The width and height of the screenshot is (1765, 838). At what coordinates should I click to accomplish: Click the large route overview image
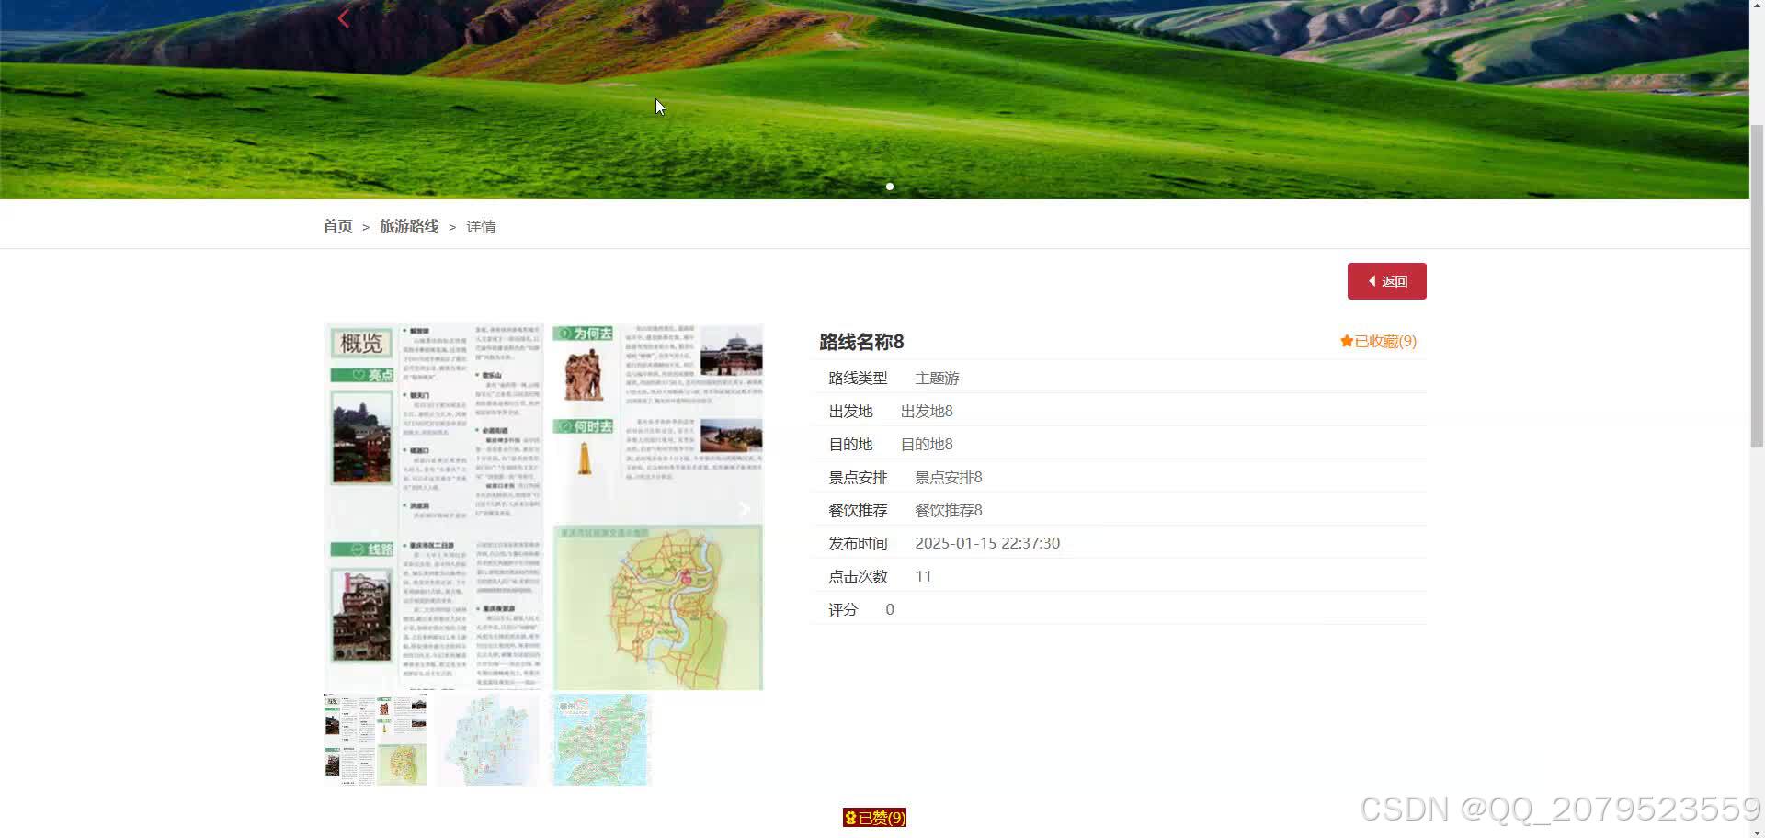pyautogui.click(x=542, y=505)
